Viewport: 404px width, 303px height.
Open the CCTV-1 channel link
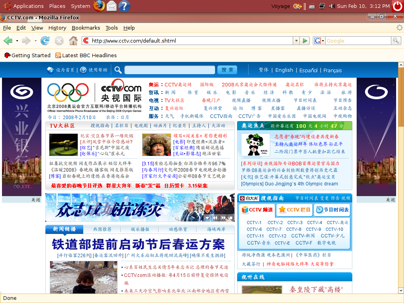coord(254,223)
